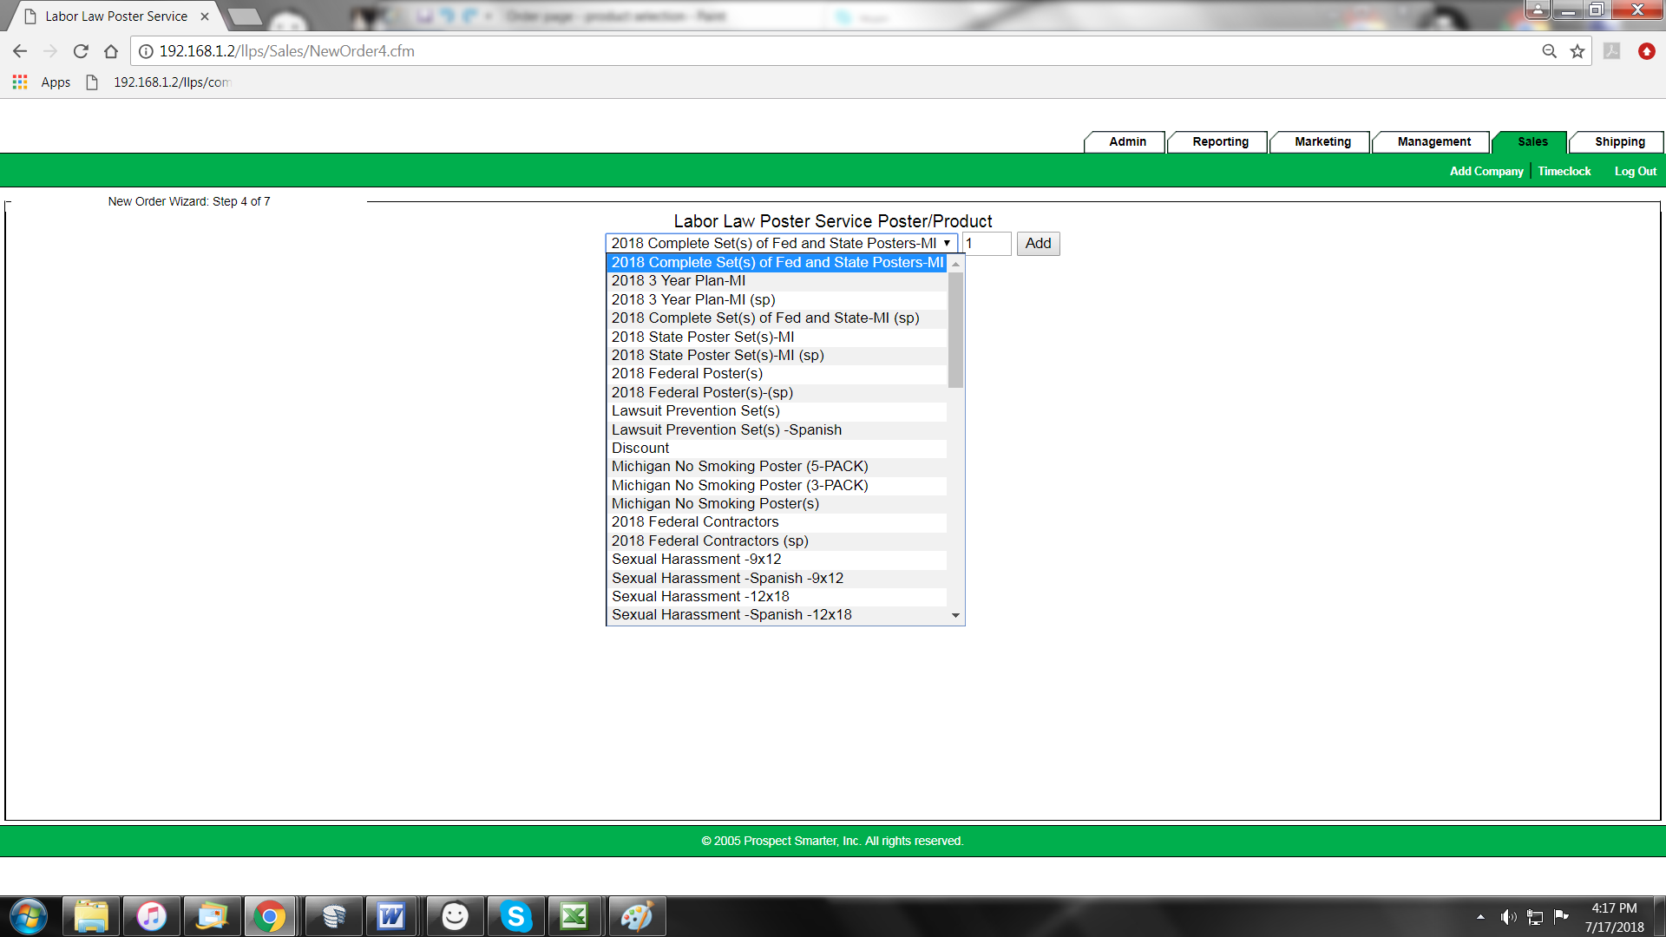Open the Add Company link

(x=1486, y=171)
